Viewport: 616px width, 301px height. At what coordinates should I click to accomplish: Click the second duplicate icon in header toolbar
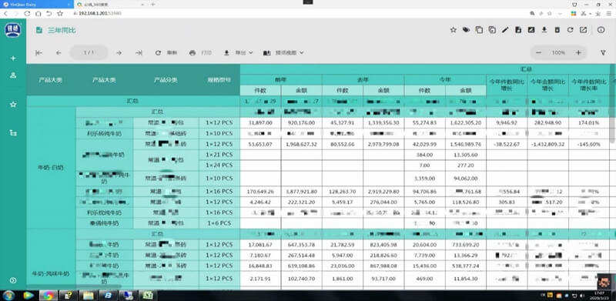pos(492,30)
